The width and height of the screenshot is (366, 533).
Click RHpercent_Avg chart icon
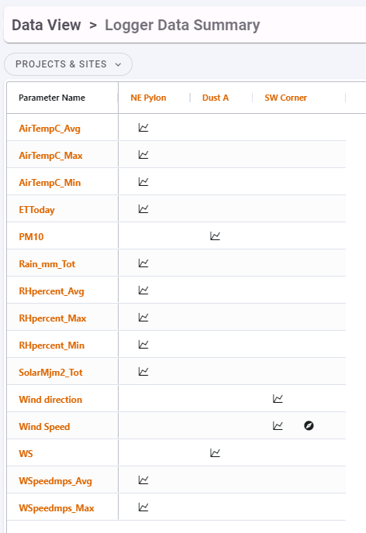click(x=143, y=291)
